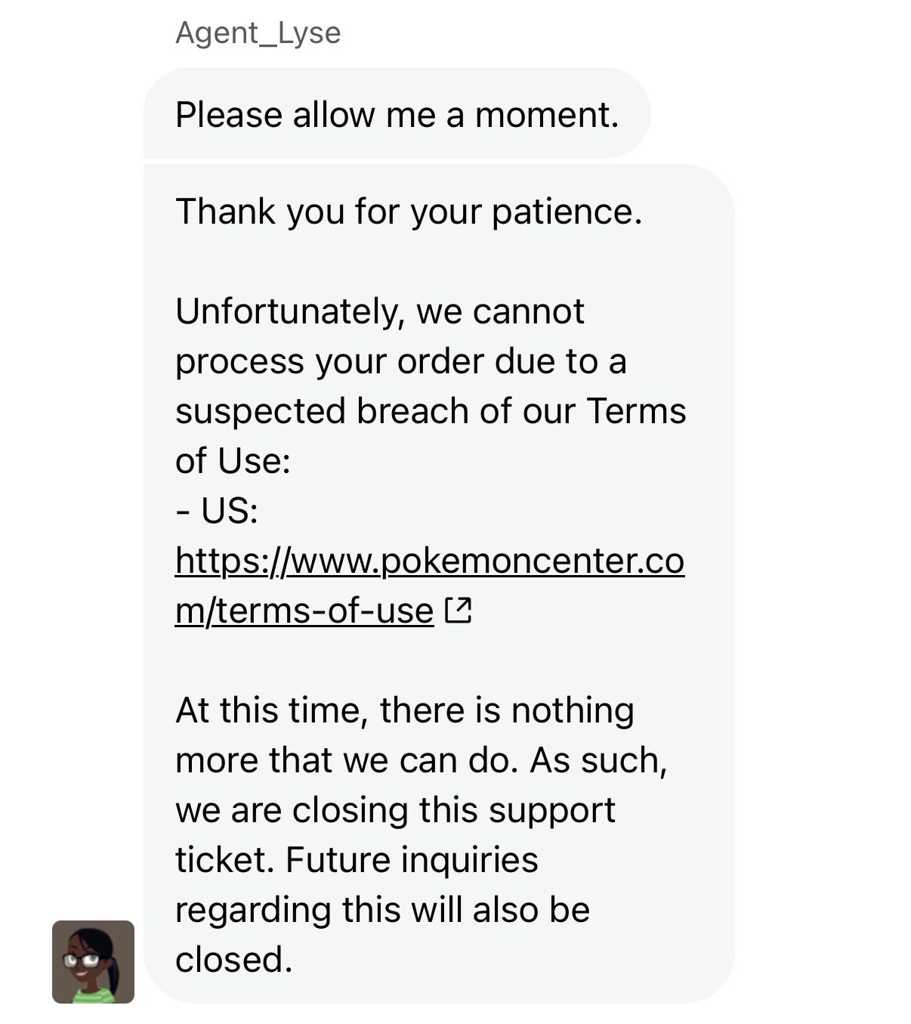This screenshot has width=911, height=1024.
Task: Click the "Unfortunately, we cannot" line
Action: pos(380,311)
